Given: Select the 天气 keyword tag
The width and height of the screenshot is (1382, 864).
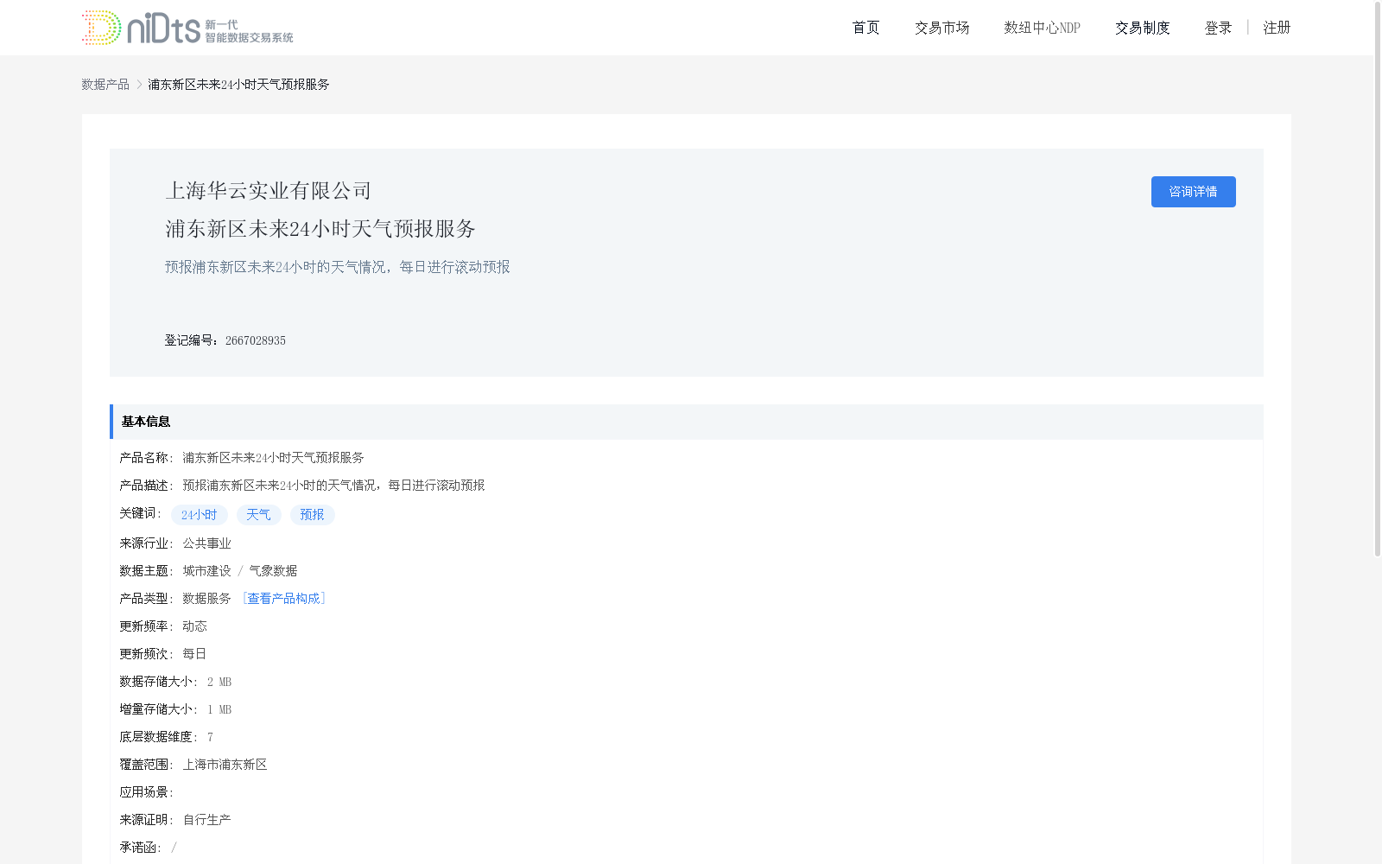Looking at the screenshot, I should click(x=258, y=515).
